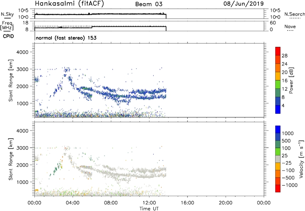Click the peak of power echo trace near 03:00

66,69
